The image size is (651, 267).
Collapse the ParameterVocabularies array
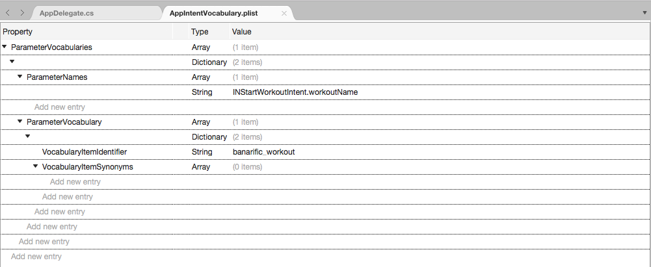pos(5,47)
